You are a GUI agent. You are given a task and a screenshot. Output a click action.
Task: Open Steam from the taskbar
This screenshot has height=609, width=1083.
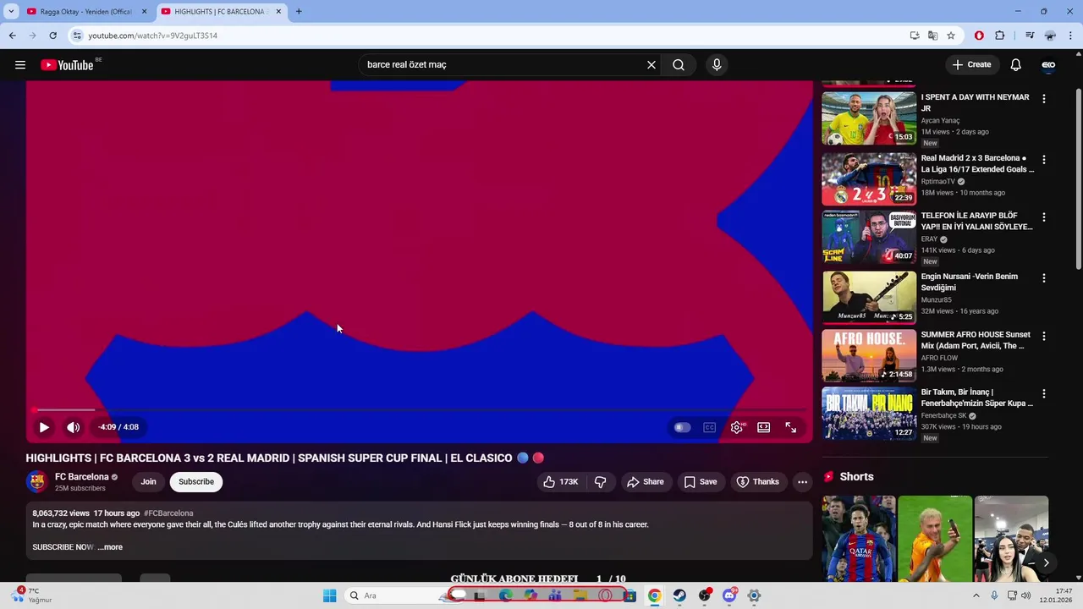[679, 595]
